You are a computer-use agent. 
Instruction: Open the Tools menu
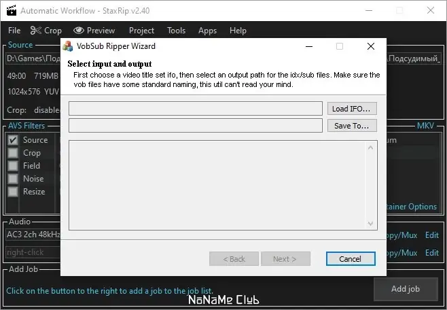point(176,31)
